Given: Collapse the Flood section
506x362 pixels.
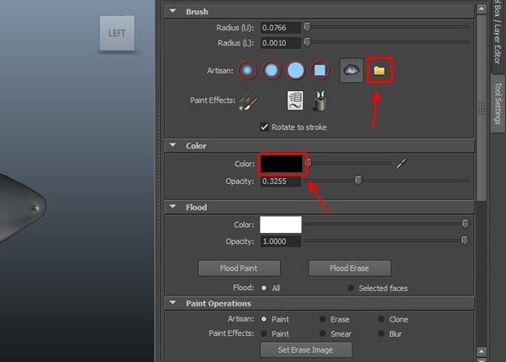Looking at the screenshot, I should [173, 207].
